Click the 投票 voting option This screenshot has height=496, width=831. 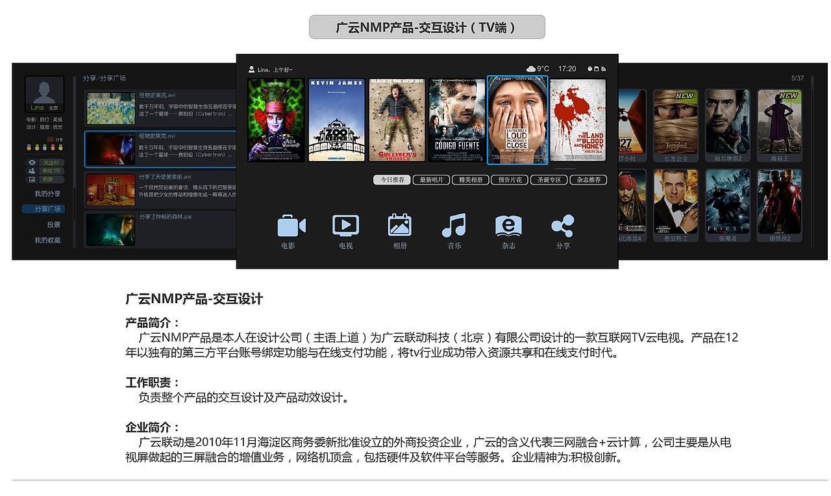[x=54, y=224]
